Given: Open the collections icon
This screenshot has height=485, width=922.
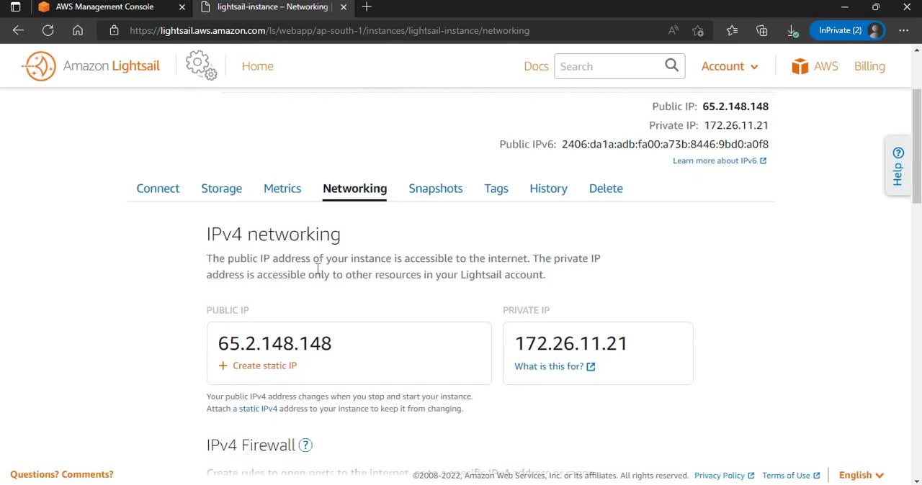Looking at the screenshot, I should tap(762, 30).
